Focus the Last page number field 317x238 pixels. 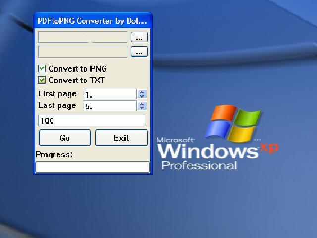point(109,106)
